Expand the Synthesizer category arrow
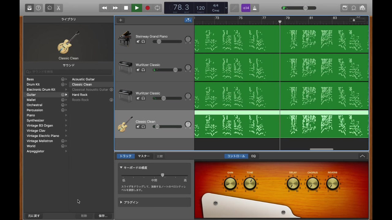Viewport: 392px width, 220px height. 66,121
